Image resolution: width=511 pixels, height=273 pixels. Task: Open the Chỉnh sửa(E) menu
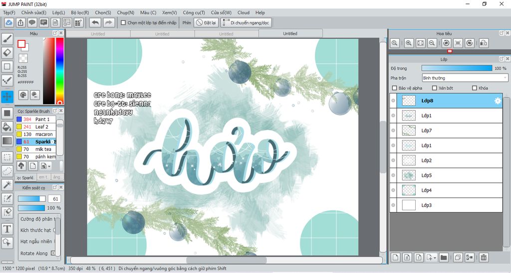[34, 12]
